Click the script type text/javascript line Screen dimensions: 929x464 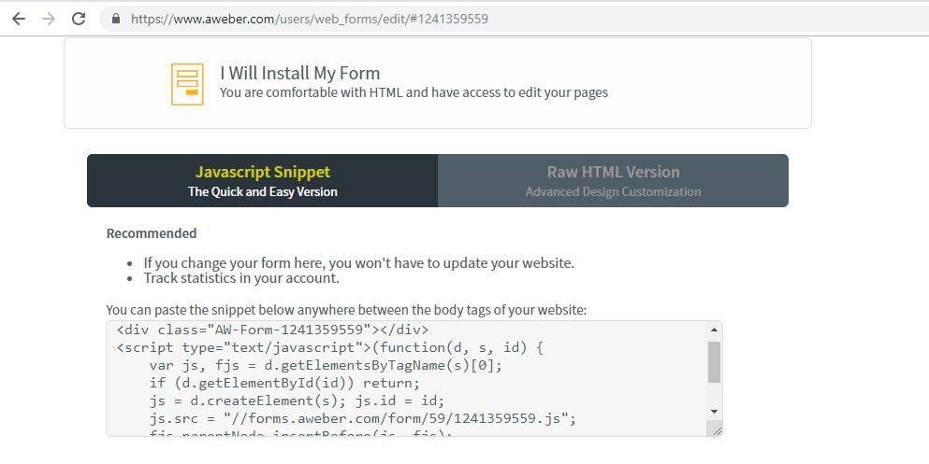[329, 347]
